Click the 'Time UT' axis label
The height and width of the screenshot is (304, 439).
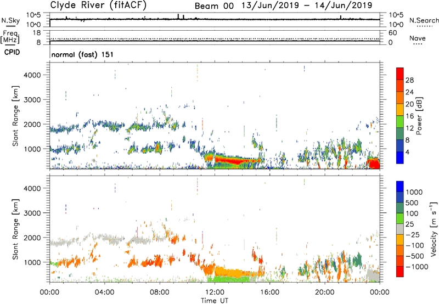(215, 301)
